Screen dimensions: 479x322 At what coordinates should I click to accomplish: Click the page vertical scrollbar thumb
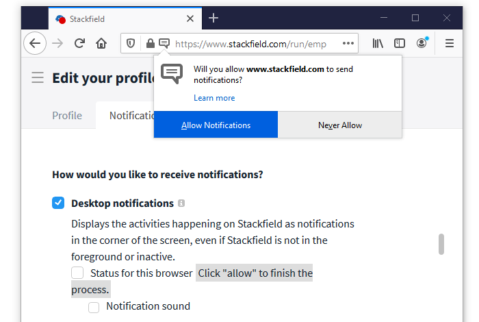pos(441,244)
